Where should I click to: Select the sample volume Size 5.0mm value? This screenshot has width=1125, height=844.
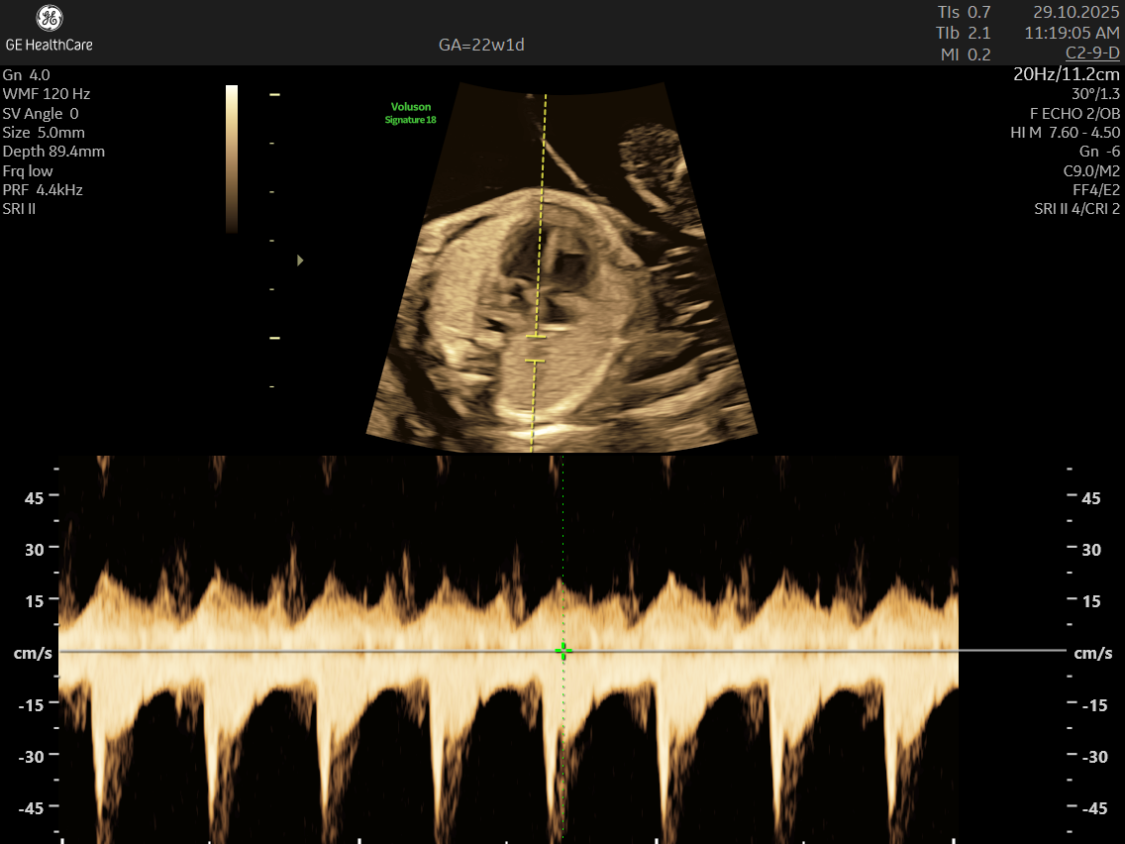click(x=44, y=133)
